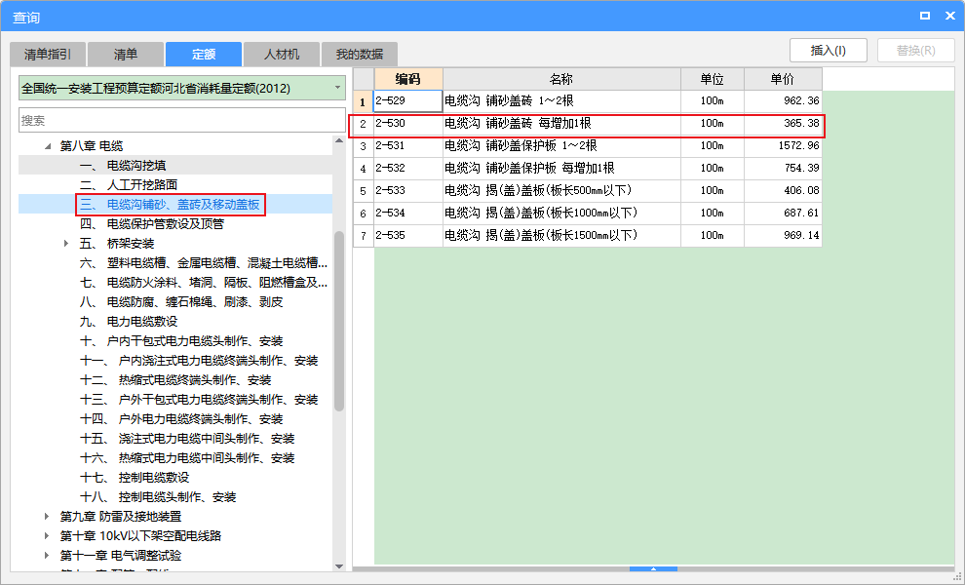Select tree item 二、人工开挖路面
The width and height of the screenshot is (965, 585).
click(129, 184)
